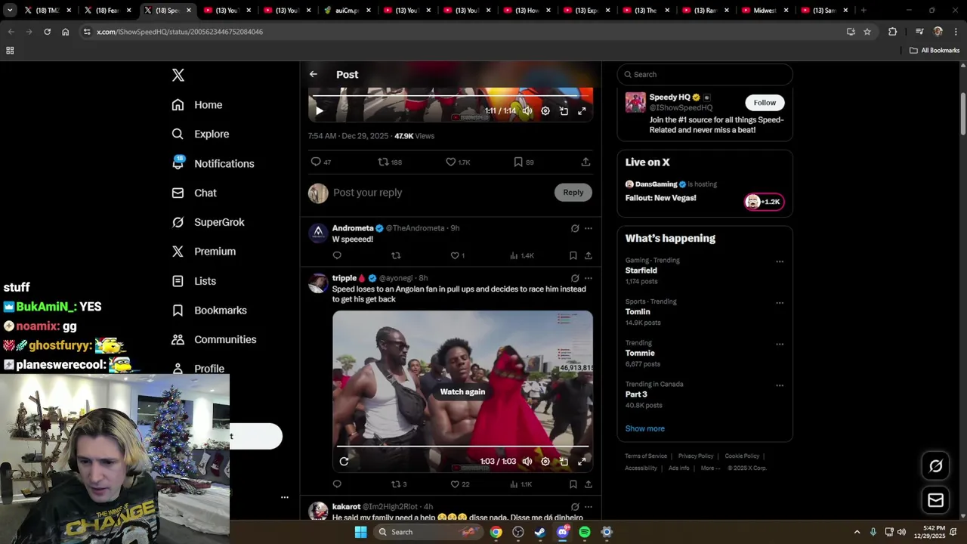Repost the main post with 188 reposts
967x544 pixels.
coord(390,162)
